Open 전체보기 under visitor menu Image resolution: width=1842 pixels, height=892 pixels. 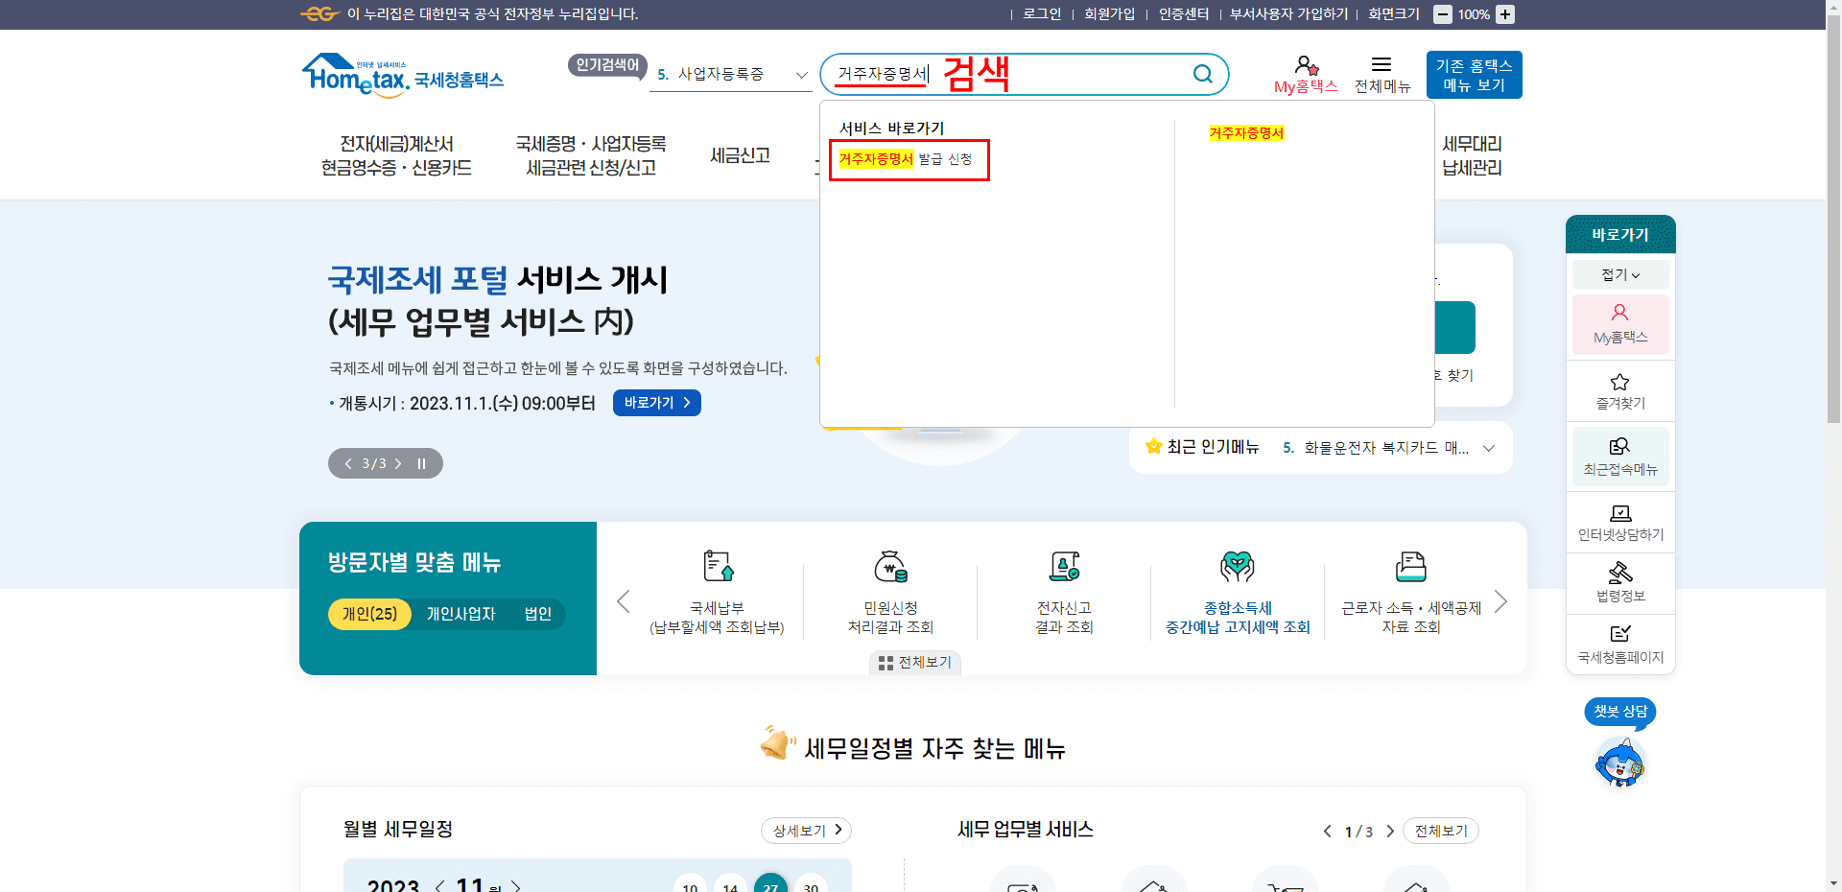pos(915,663)
